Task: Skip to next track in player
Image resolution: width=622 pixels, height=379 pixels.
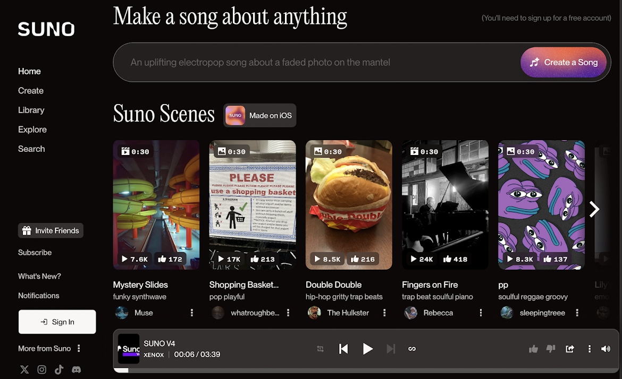Action: (391, 349)
